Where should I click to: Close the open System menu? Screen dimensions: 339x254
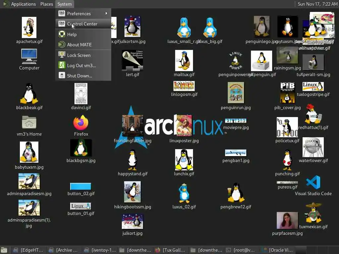click(x=65, y=4)
